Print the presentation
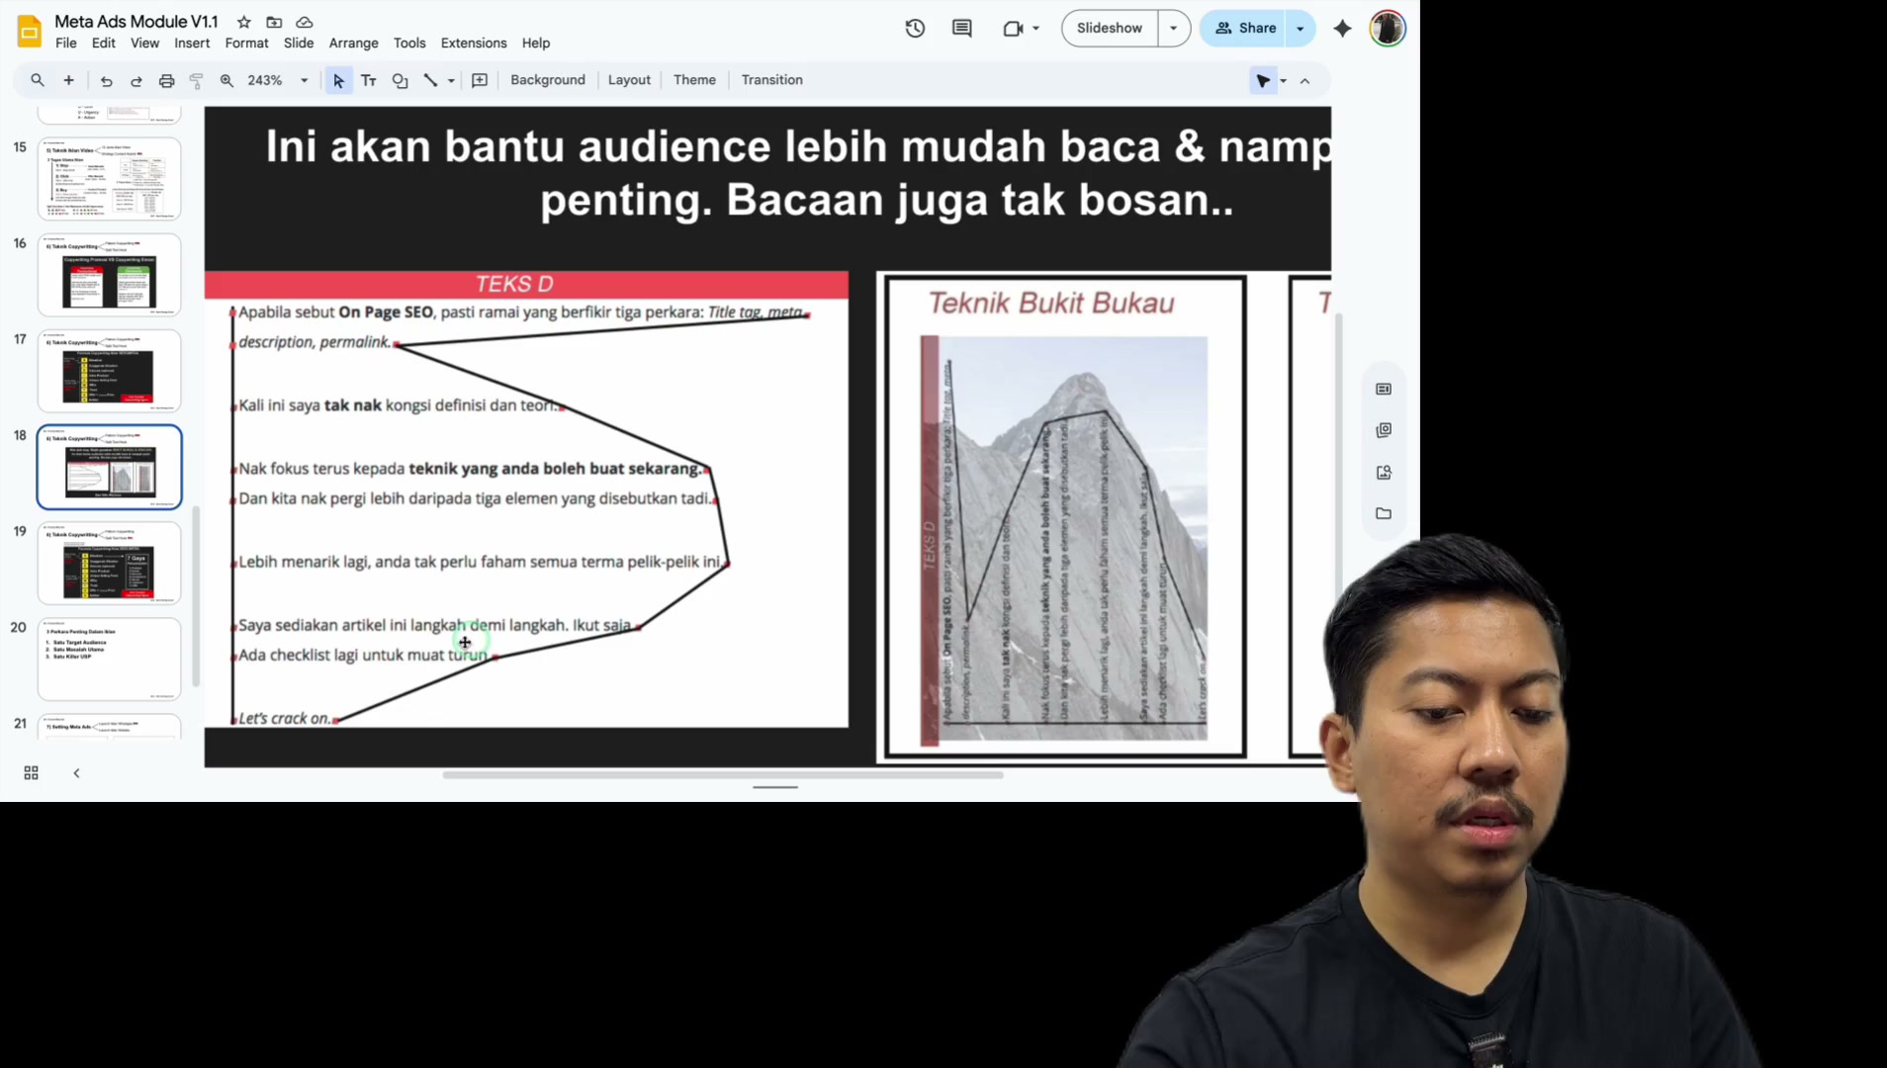Image resolution: width=1887 pixels, height=1068 pixels. (x=166, y=80)
